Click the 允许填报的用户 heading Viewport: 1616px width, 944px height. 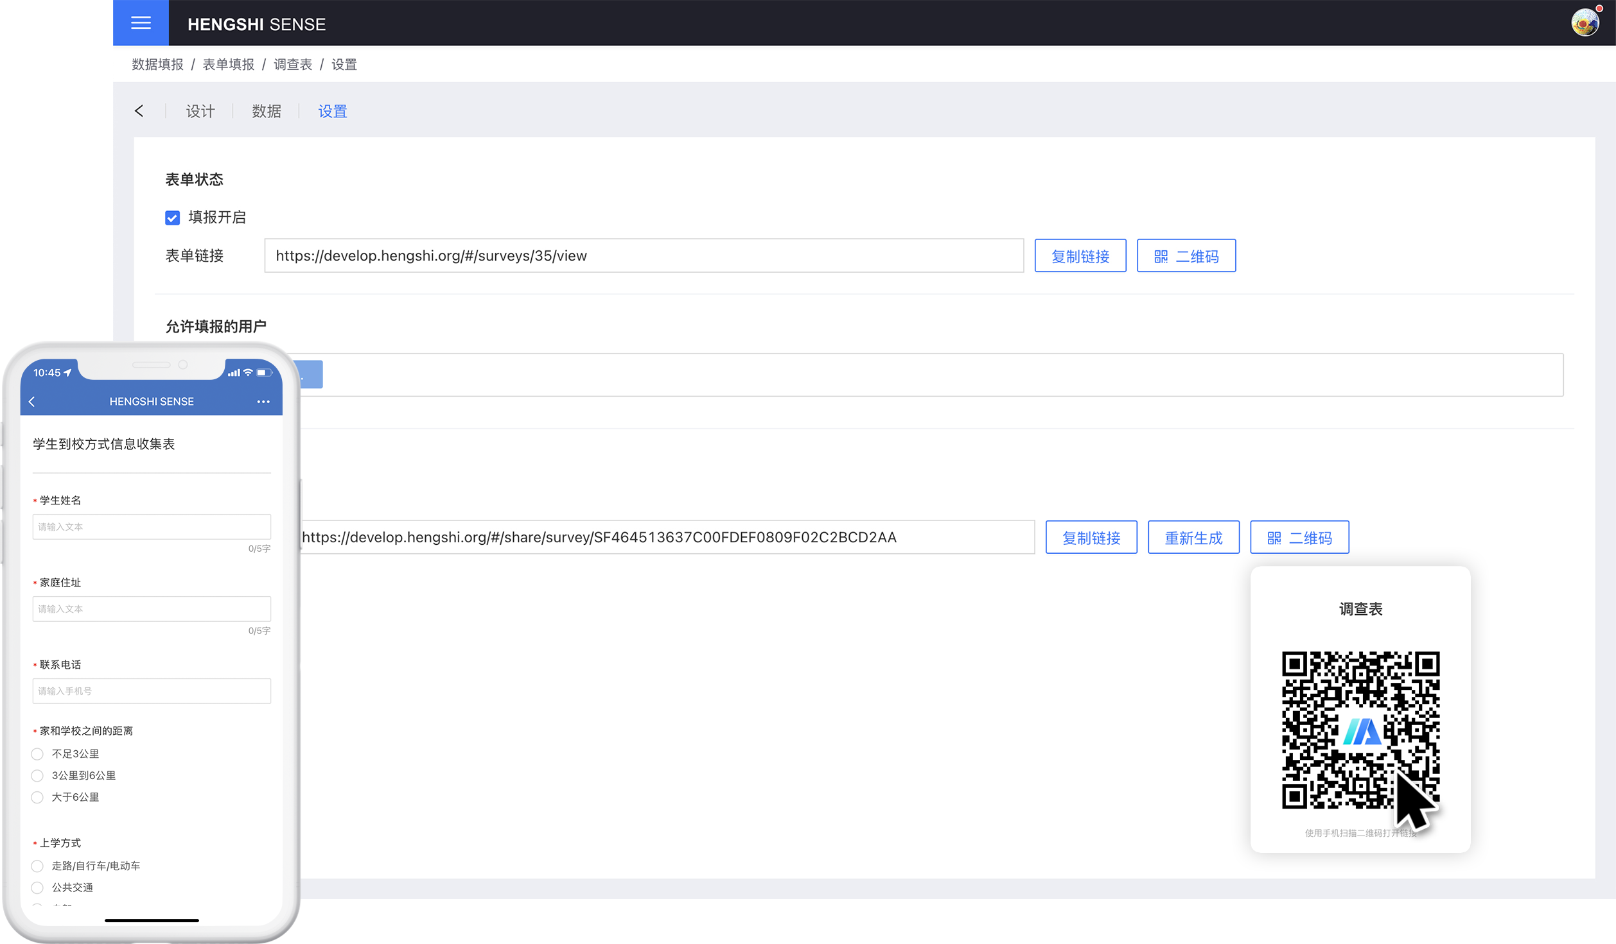tap(216, 326)
